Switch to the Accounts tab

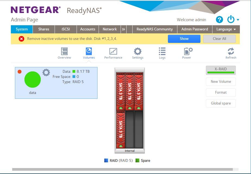pyautogui.click(x=88, y=29)
